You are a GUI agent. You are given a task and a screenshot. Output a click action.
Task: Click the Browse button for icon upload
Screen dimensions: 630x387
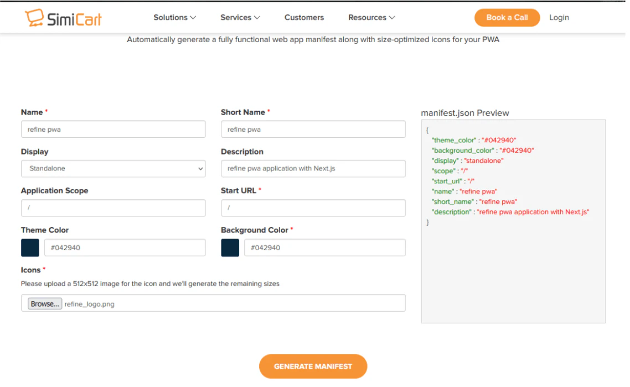pyautogui.click(x=44, y=303)
